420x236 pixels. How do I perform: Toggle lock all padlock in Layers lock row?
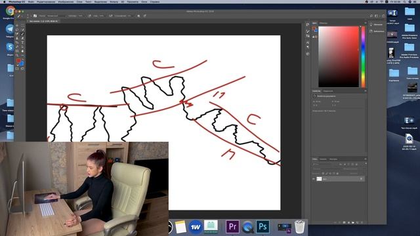click(337, 173)
